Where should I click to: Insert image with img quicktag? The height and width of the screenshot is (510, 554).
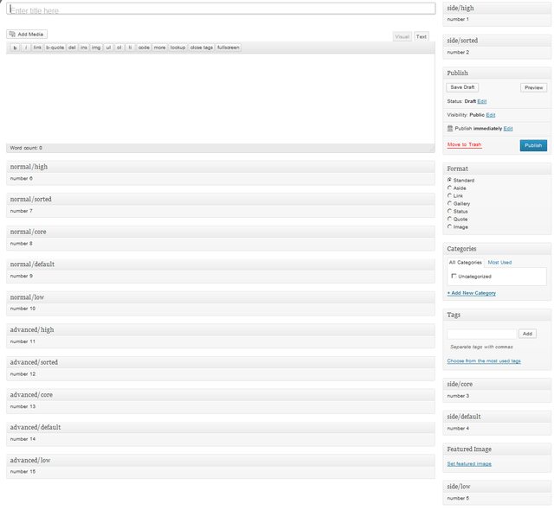pyautogui.click(x=96, y=48)
